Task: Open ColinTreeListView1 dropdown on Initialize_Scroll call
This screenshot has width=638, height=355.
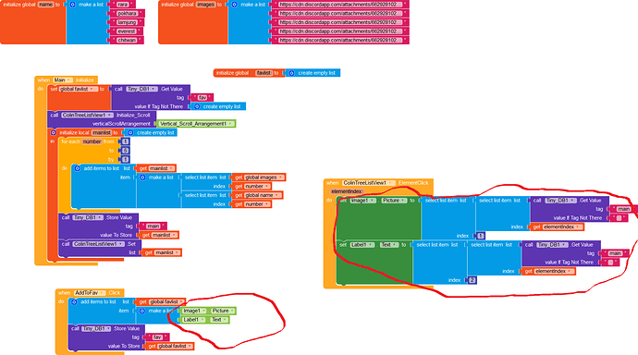Action: tap(109, 115)
